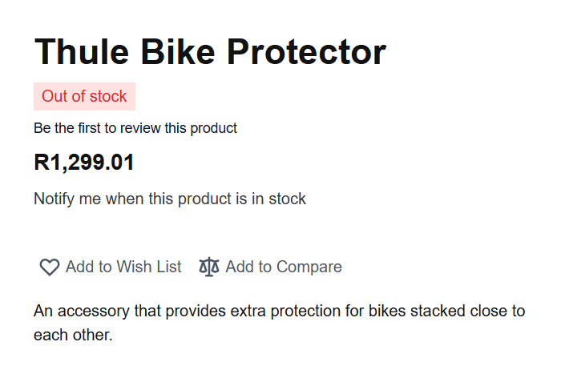This screenshot has height=386, width=561.
Task: Click the R1,299.01 price
Action: tap(84, 163)
